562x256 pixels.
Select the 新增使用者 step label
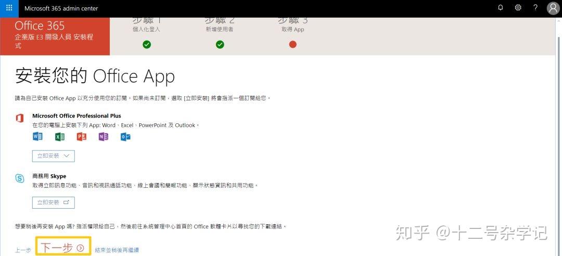220,30
